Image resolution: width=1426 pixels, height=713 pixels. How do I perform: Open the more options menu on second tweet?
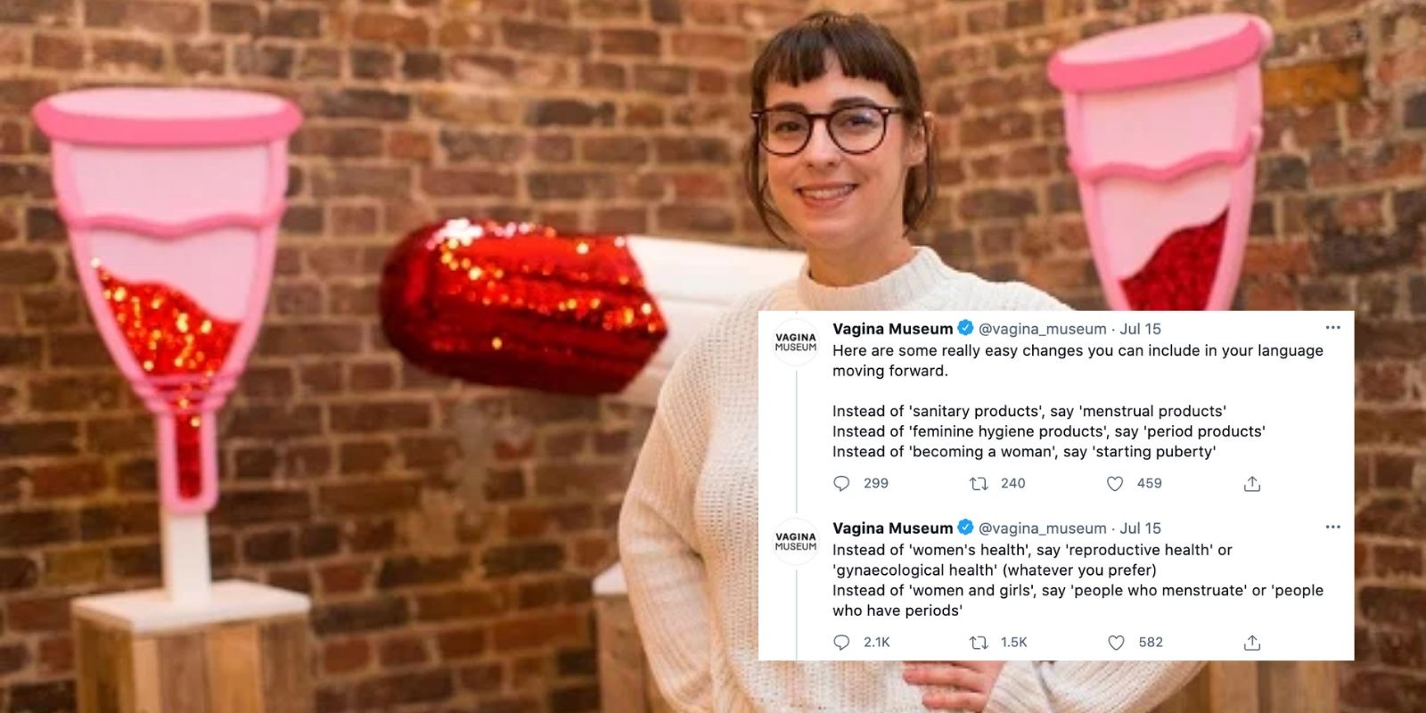[x=1332, y=528]
